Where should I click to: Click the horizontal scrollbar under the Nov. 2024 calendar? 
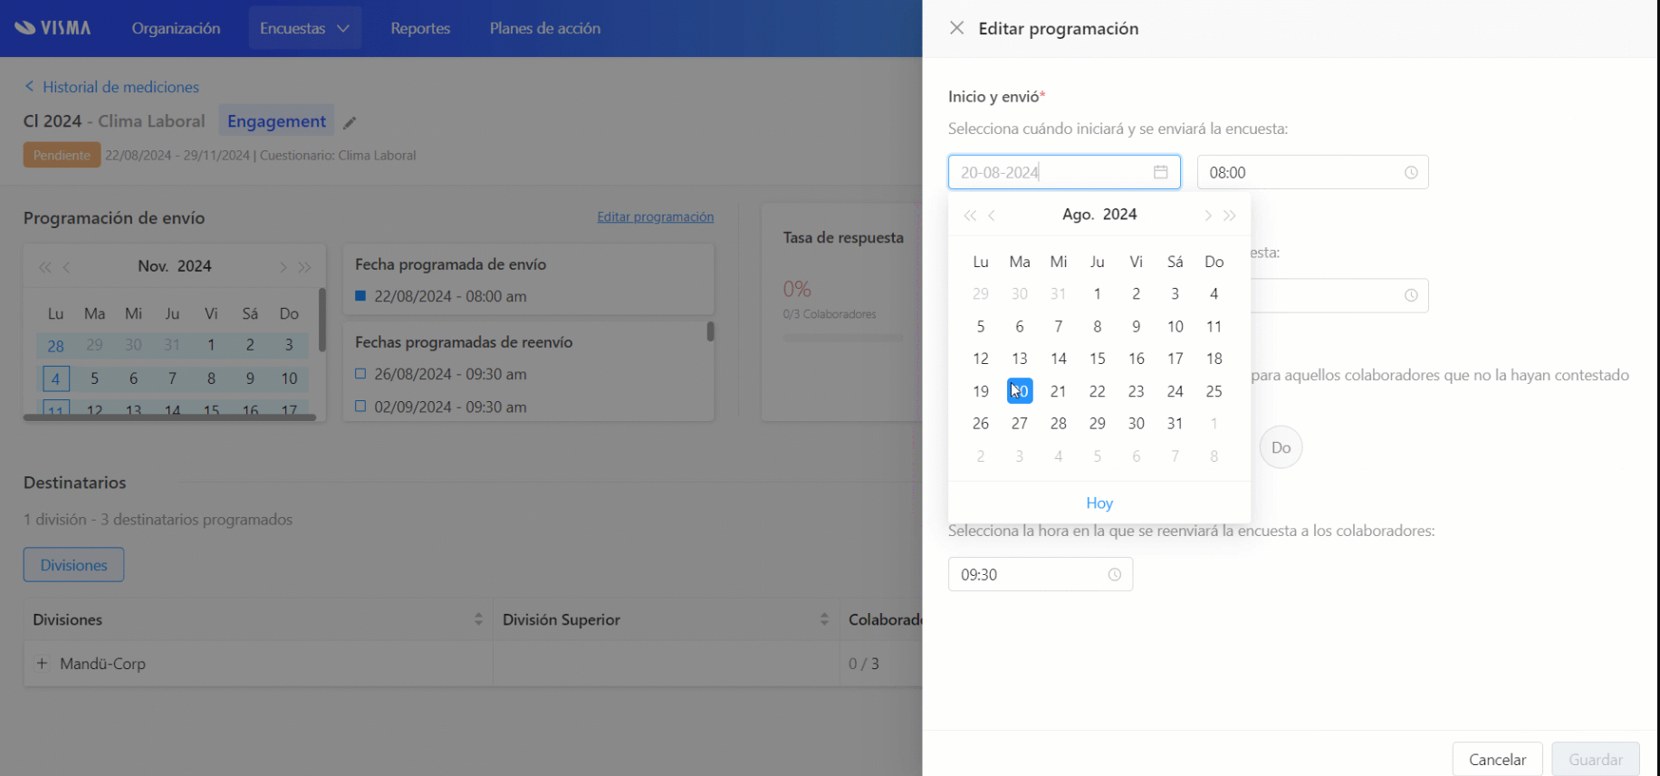pyautogui.click(x=169, y=417)
